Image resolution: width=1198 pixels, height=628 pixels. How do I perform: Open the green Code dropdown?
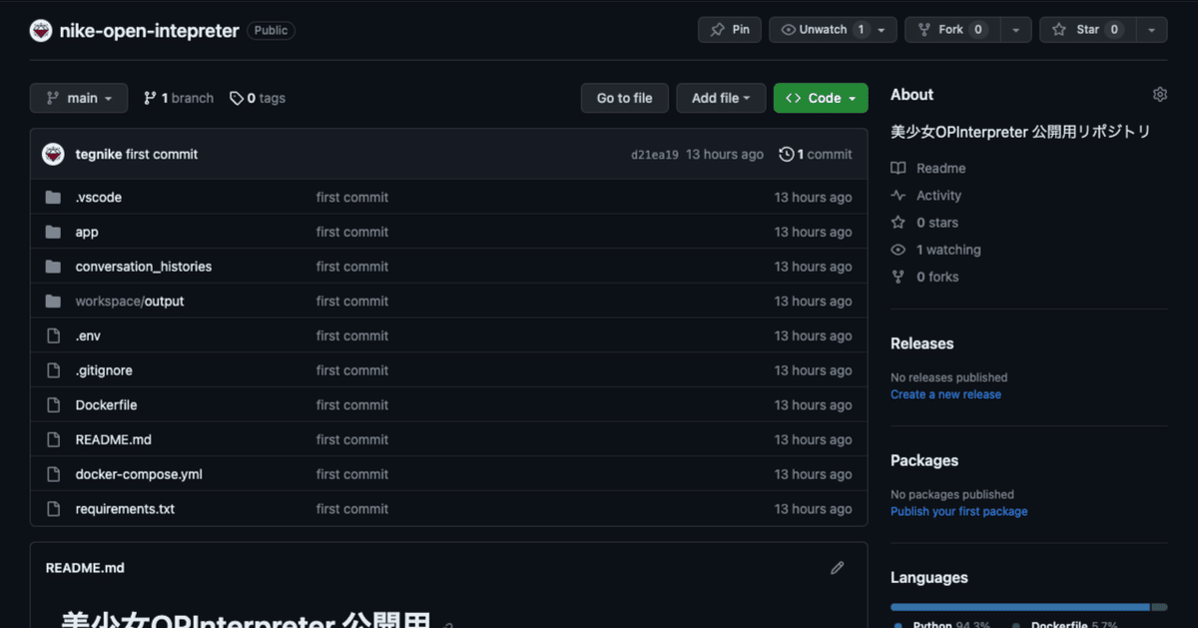click(821, 98)
